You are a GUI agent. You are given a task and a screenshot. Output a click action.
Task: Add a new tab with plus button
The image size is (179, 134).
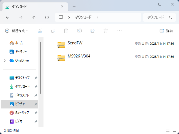74,7
